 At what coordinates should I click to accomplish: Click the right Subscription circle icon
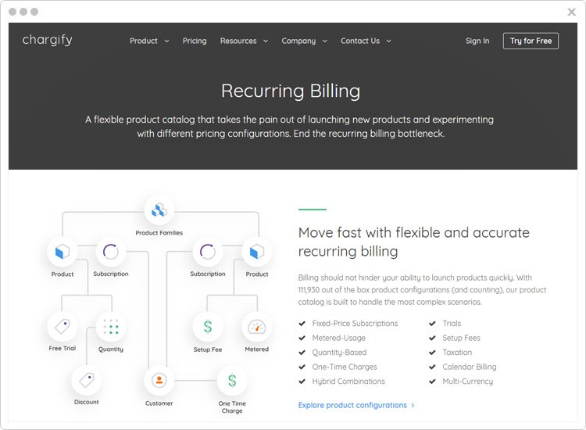tap(208, 252)
